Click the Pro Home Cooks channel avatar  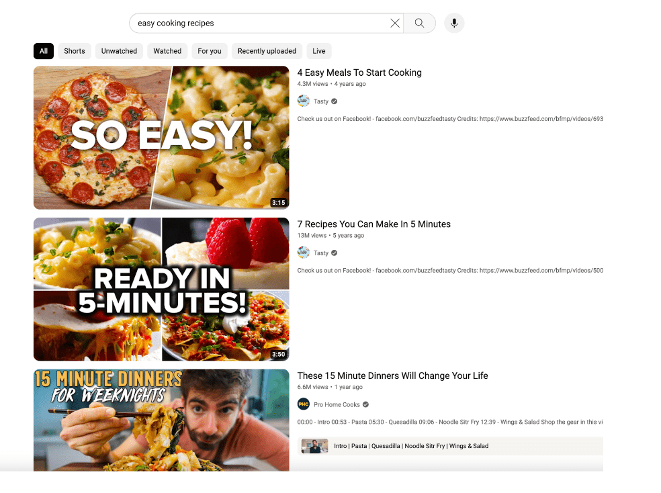coord(304,404)
